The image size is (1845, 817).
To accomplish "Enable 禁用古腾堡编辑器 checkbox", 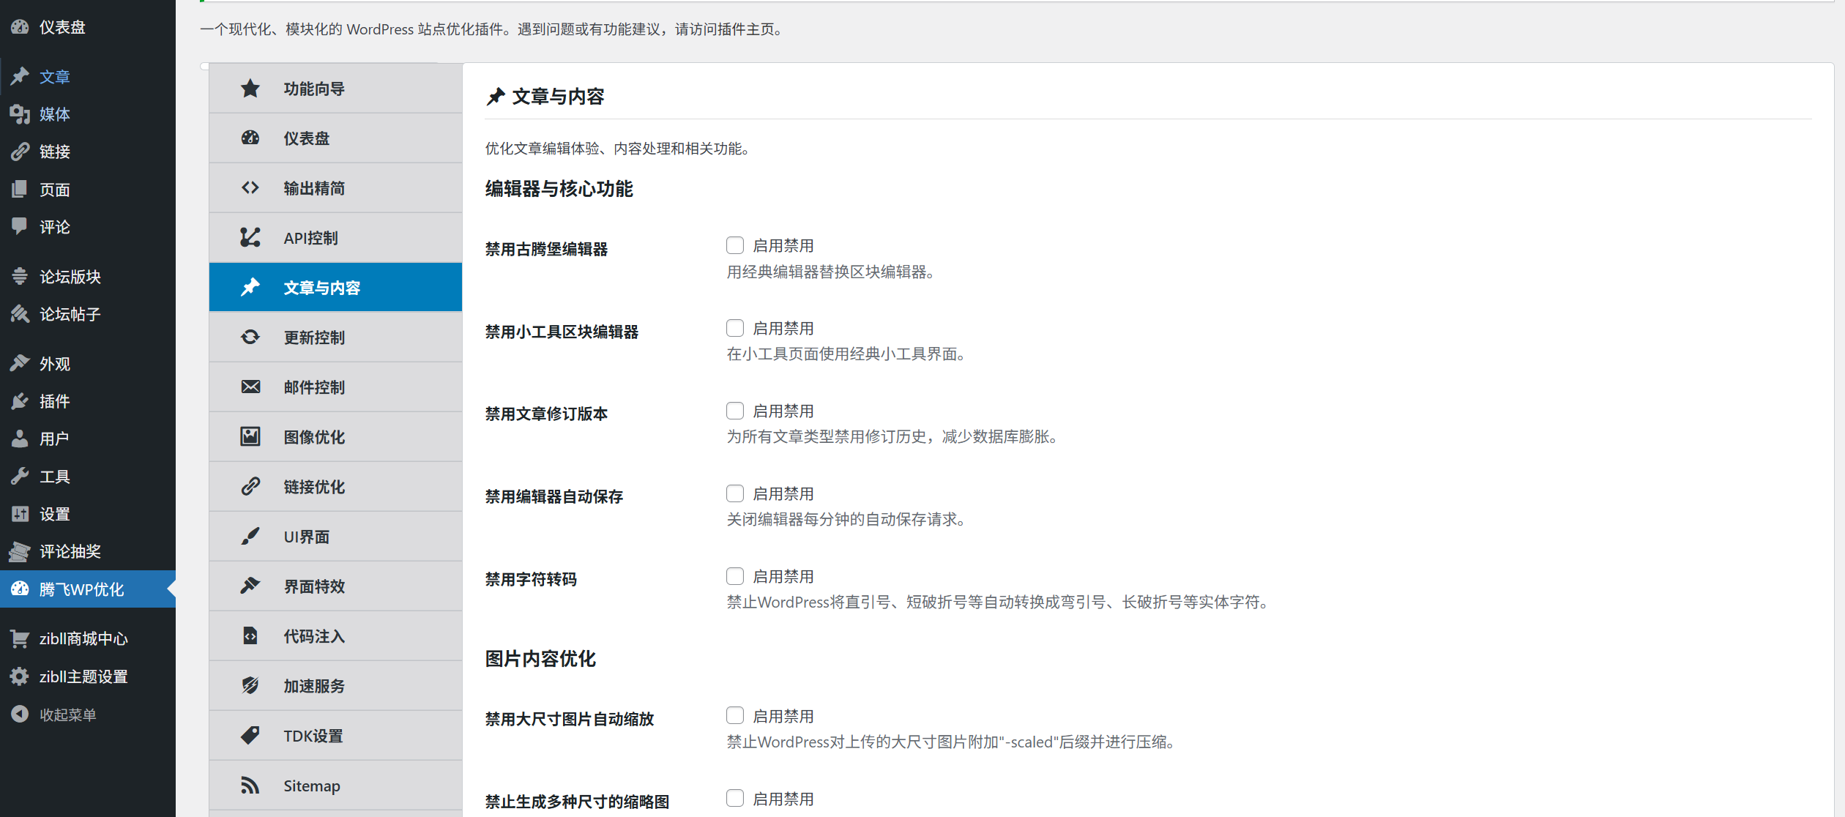I will tap(735, 245).
